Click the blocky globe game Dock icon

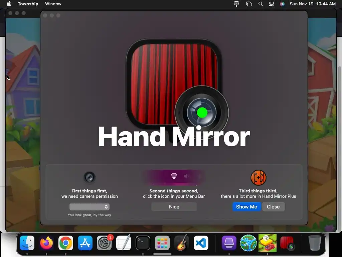[248, 243]
